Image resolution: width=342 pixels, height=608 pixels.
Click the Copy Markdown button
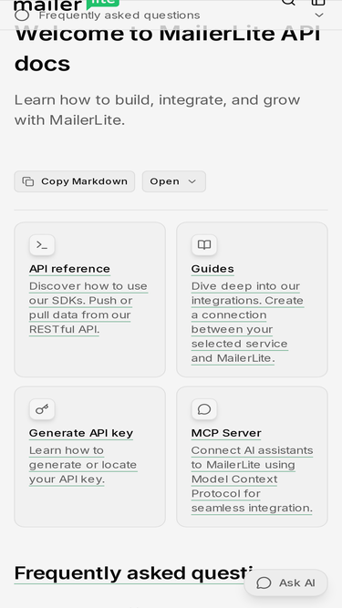75,181
